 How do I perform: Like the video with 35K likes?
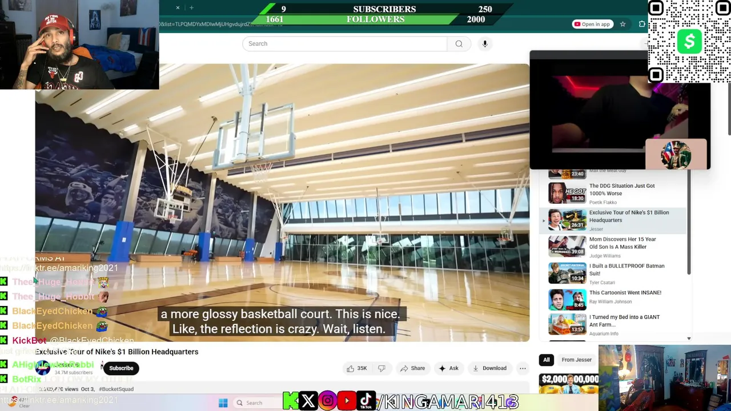[x=356, y=368]
